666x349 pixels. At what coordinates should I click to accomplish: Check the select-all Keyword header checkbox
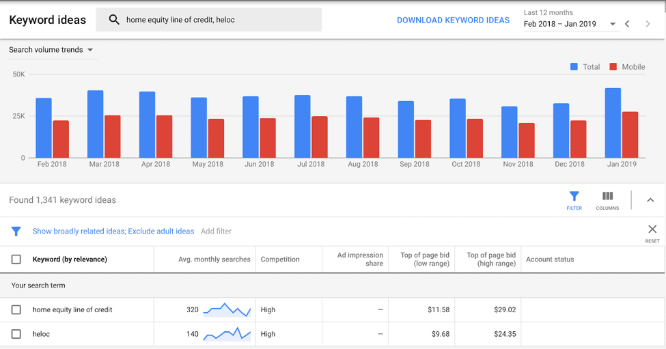(x=16, y=260)
